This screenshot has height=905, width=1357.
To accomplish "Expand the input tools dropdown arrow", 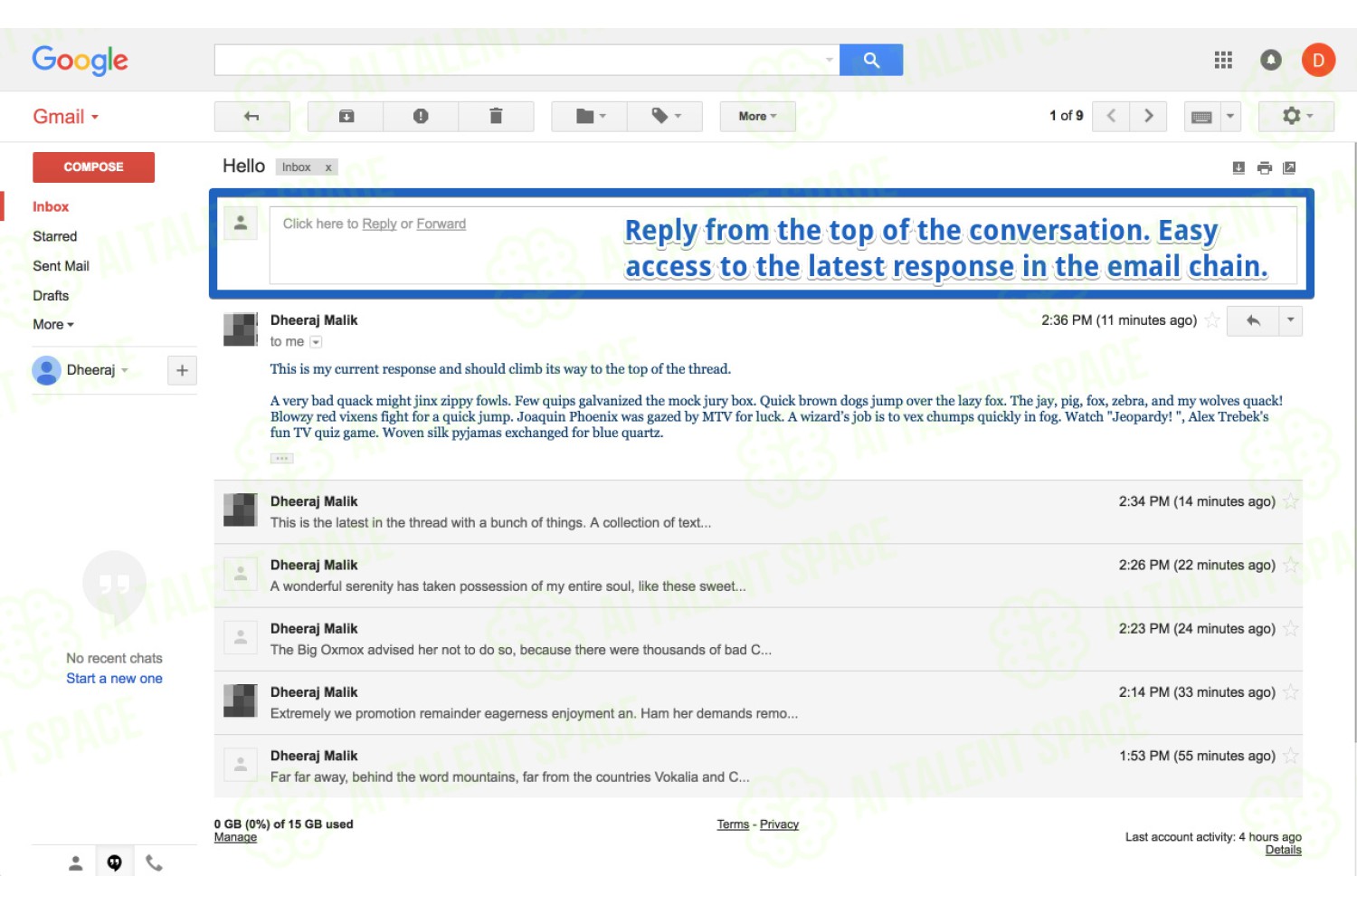I will 1230,117.
